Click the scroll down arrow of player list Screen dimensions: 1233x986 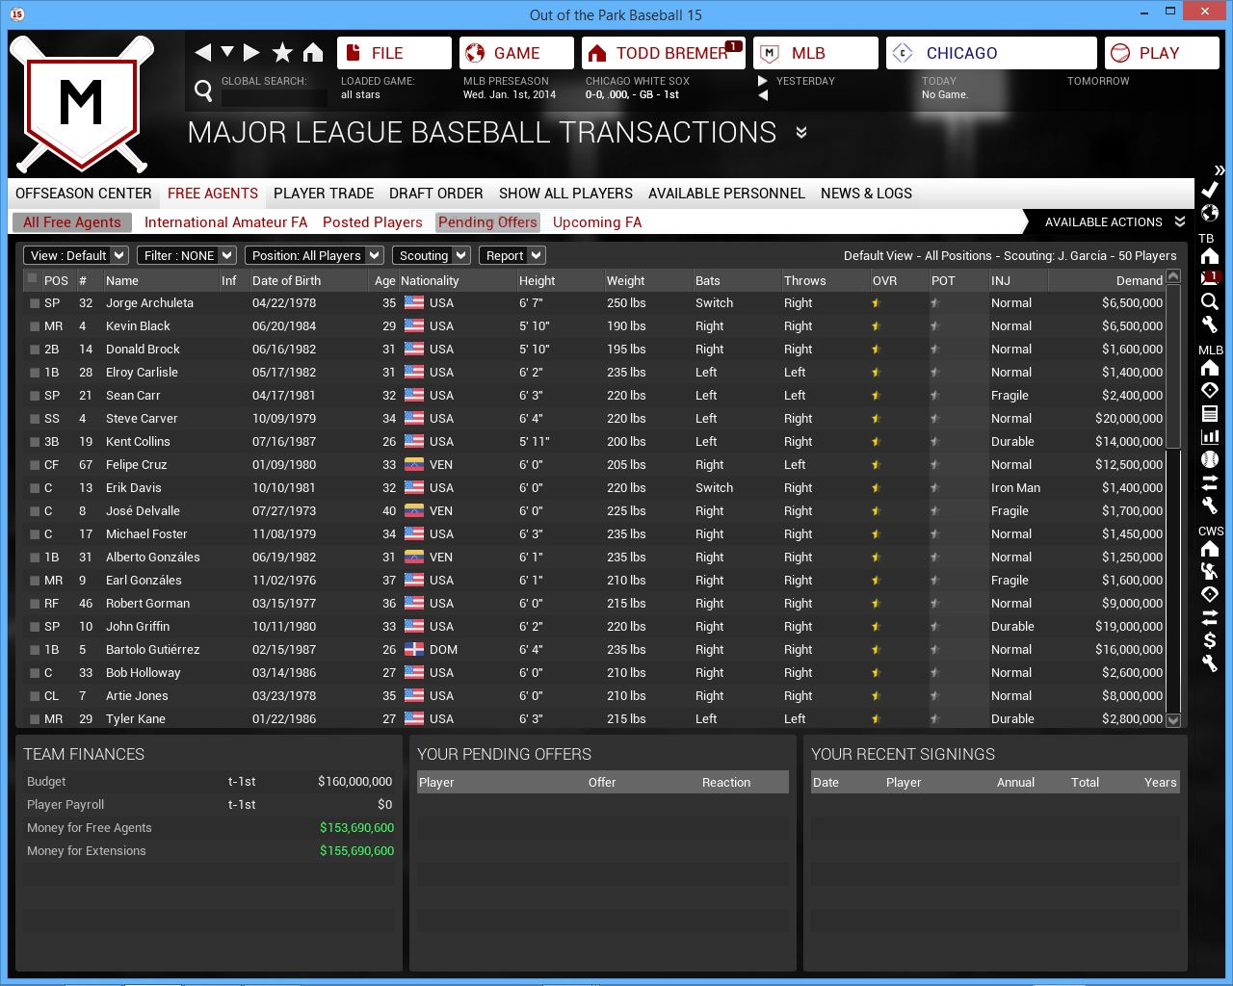coord(1173,719)
